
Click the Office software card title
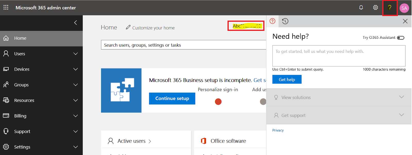(x=228, y=141)
